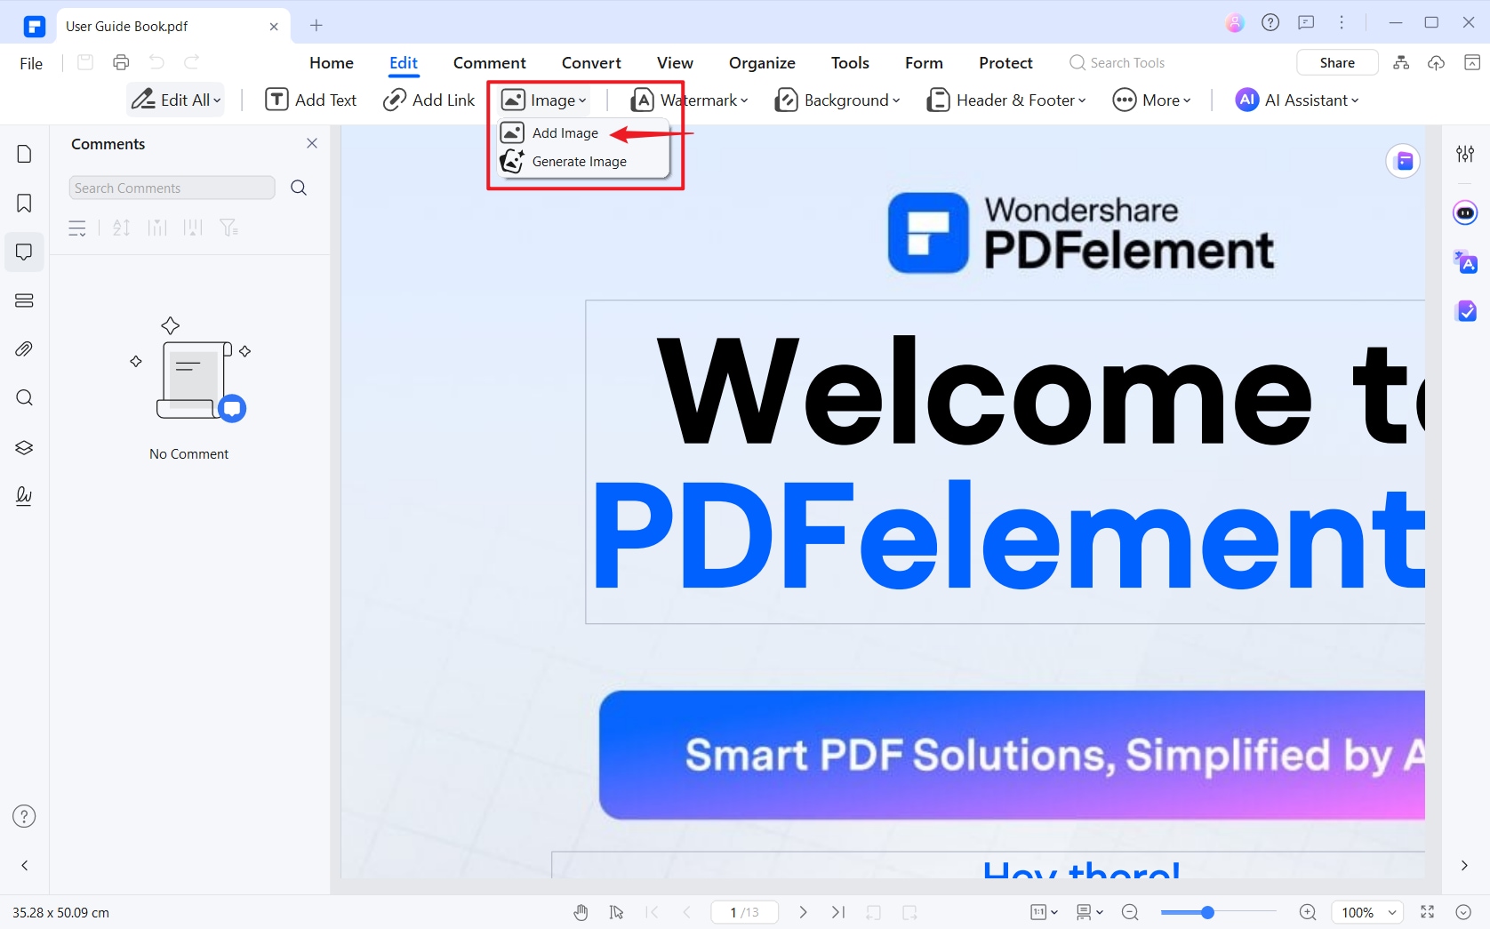Jump to last page arrow
Image resolution: width=1490 pixels, height=929 pixels.
tap(838, 912)
